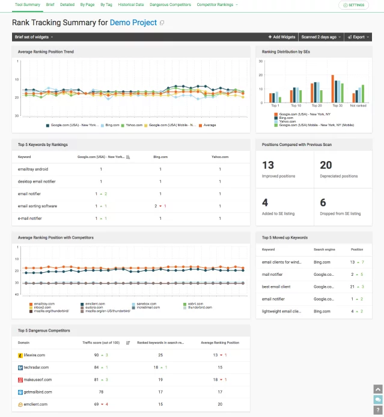Viewport: 384px width, 417px height.
Task: Open Dangerous Competitors tab
Action: pyautogui.click(x=170, y=5)
